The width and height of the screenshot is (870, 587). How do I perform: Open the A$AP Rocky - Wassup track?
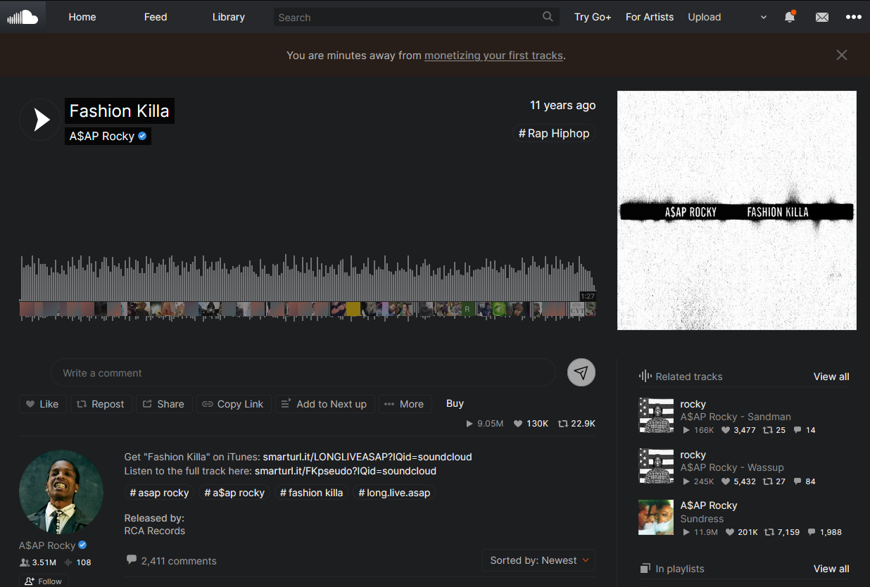(x=732, y=467)
